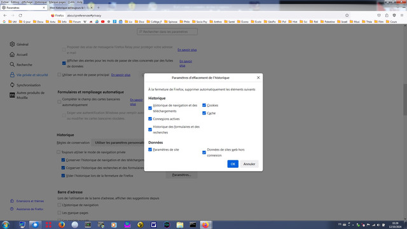The height and width of the screenshot is (229, 407).
Task: Open the Windows Start menu
Action: 6,225
